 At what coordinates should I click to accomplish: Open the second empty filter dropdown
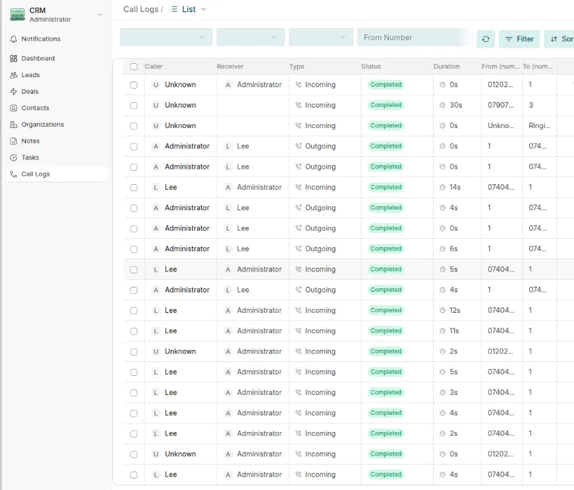[251, 38]
